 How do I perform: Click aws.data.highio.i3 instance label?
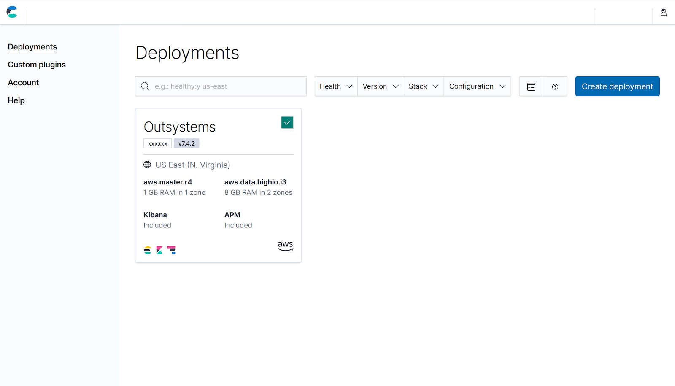click(255, 182)
